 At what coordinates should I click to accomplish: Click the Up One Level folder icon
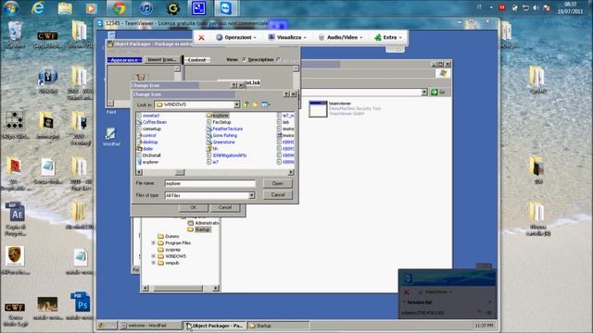pos(246,105)
